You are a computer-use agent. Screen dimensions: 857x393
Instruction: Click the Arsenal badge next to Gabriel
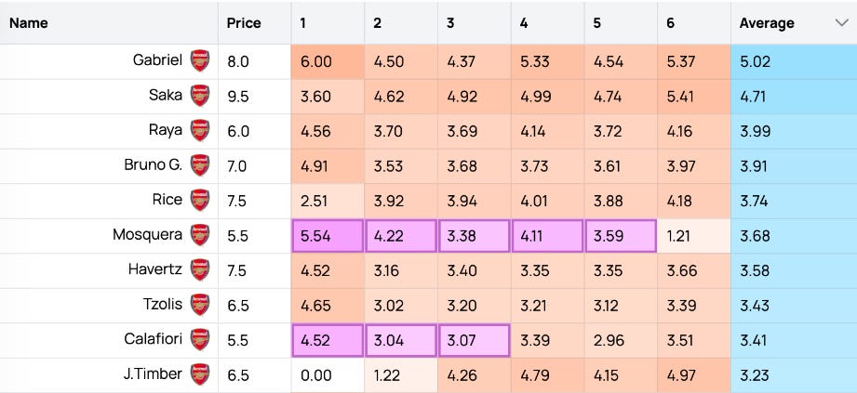tap(200, 60)
